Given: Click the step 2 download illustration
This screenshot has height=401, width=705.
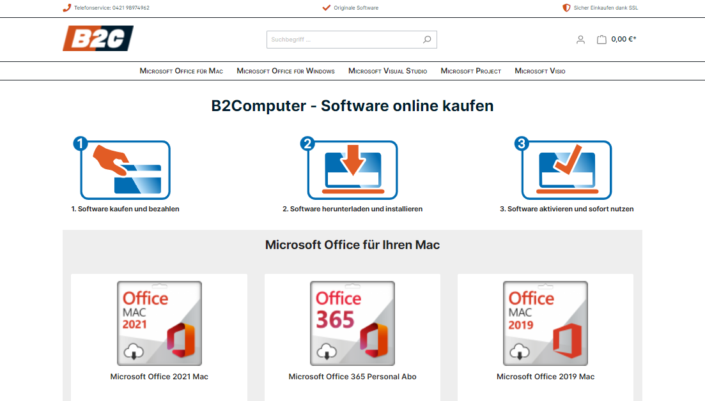Looking at the screenshot, I should coord(350,169).
